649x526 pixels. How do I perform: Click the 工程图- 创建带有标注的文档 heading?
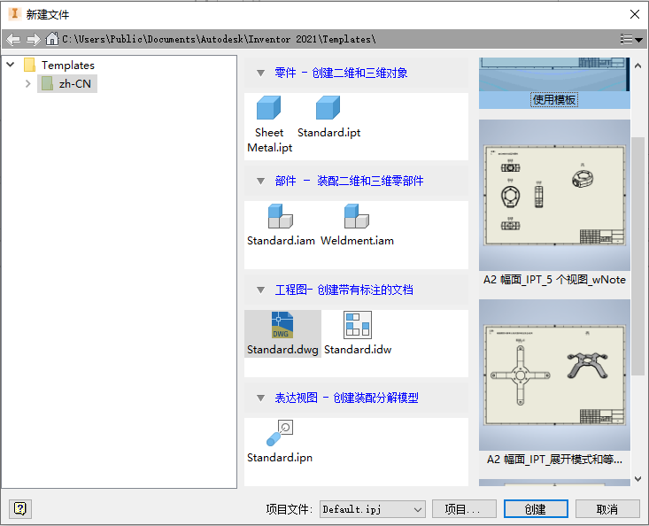[x=344, y=290]
